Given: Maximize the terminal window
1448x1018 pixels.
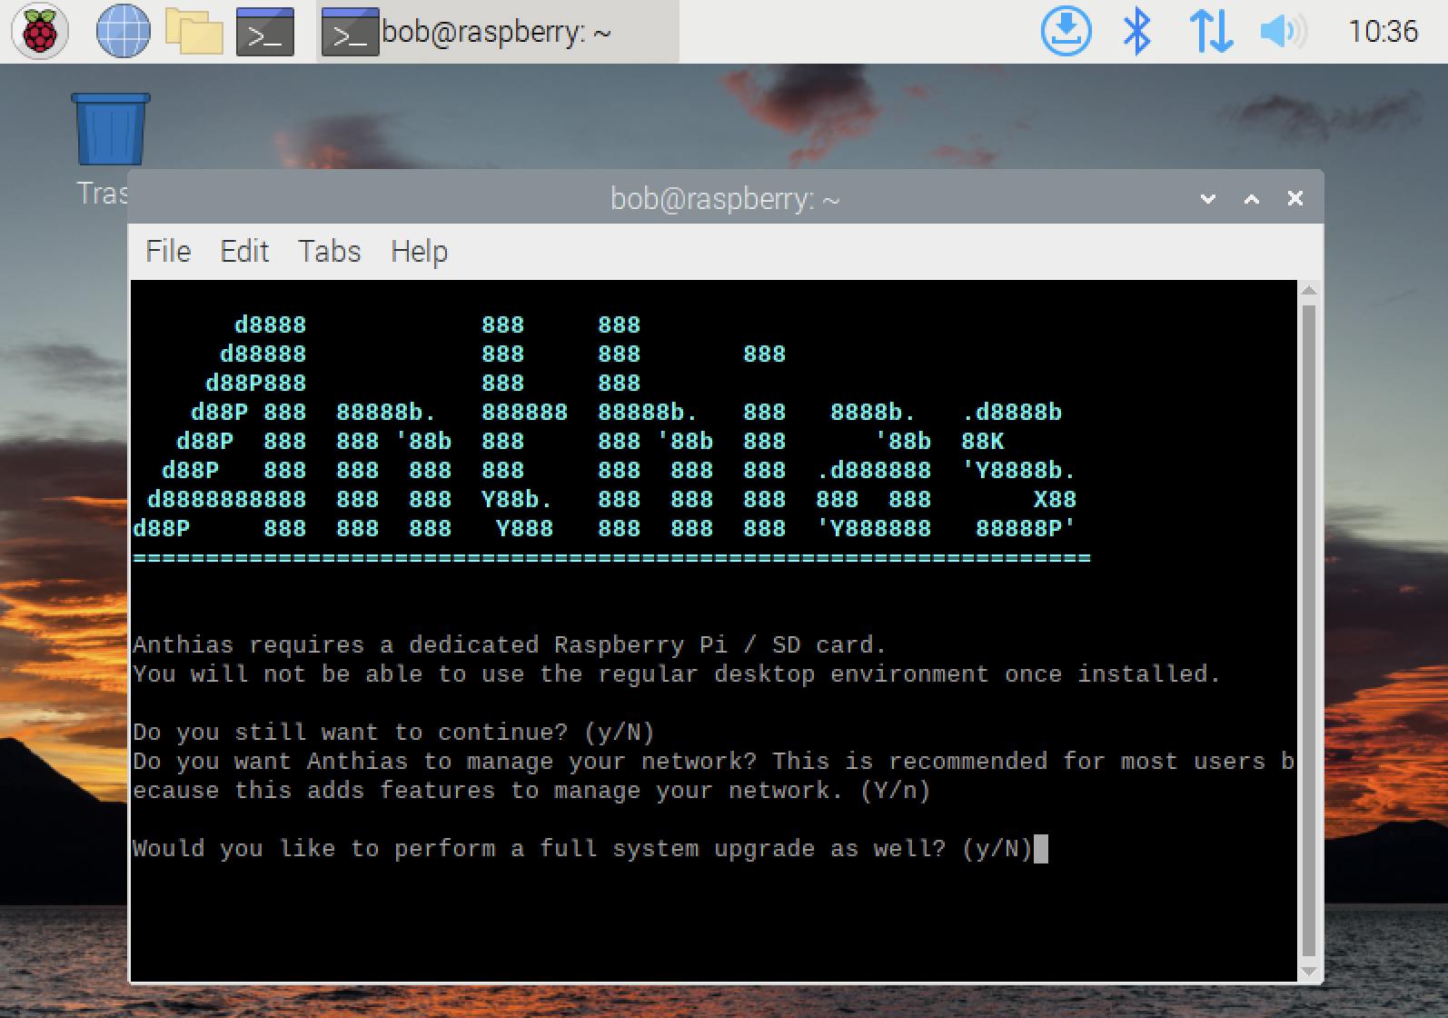Looking at the screenshot, I should pyautogui.click(x=1252, y=198).
